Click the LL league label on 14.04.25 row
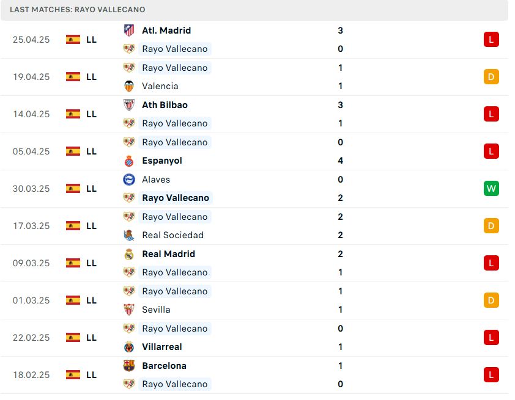 coord(91,114)
